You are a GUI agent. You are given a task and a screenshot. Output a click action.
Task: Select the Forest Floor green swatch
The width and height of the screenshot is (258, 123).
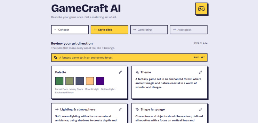coord(59,81)
